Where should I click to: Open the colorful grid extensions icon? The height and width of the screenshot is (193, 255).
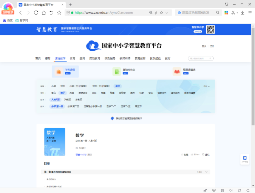click(x=226, y=13)
